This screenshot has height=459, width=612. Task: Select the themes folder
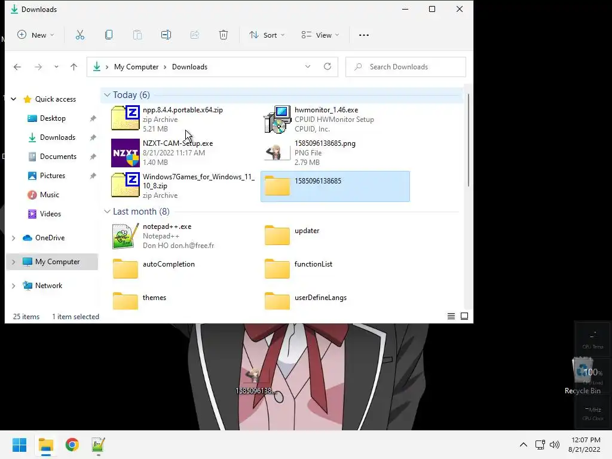(x=139, y=300)
